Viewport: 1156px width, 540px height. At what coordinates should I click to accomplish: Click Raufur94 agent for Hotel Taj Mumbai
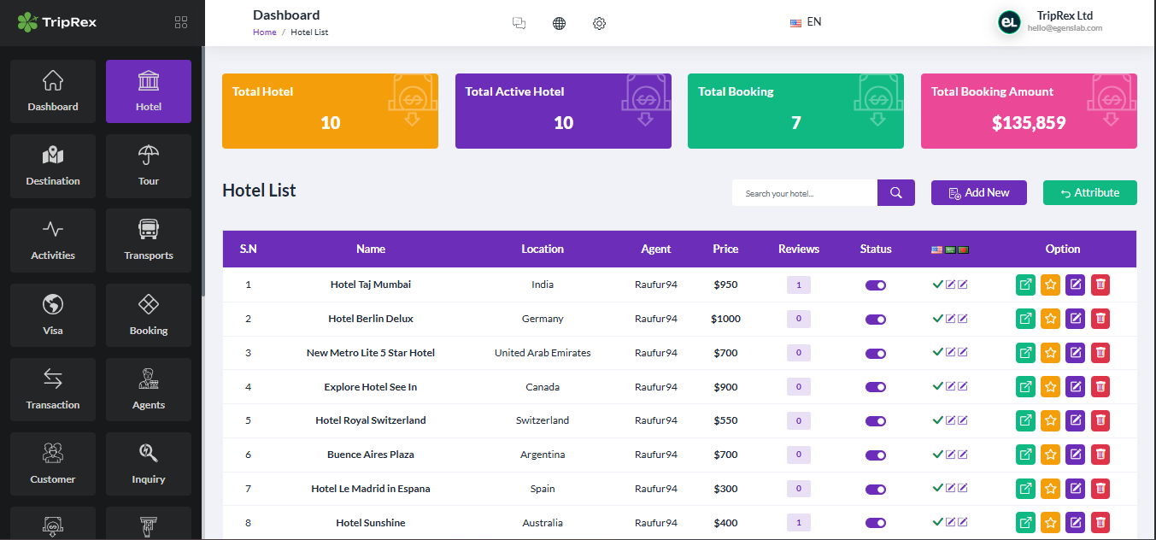coord(656,285)
